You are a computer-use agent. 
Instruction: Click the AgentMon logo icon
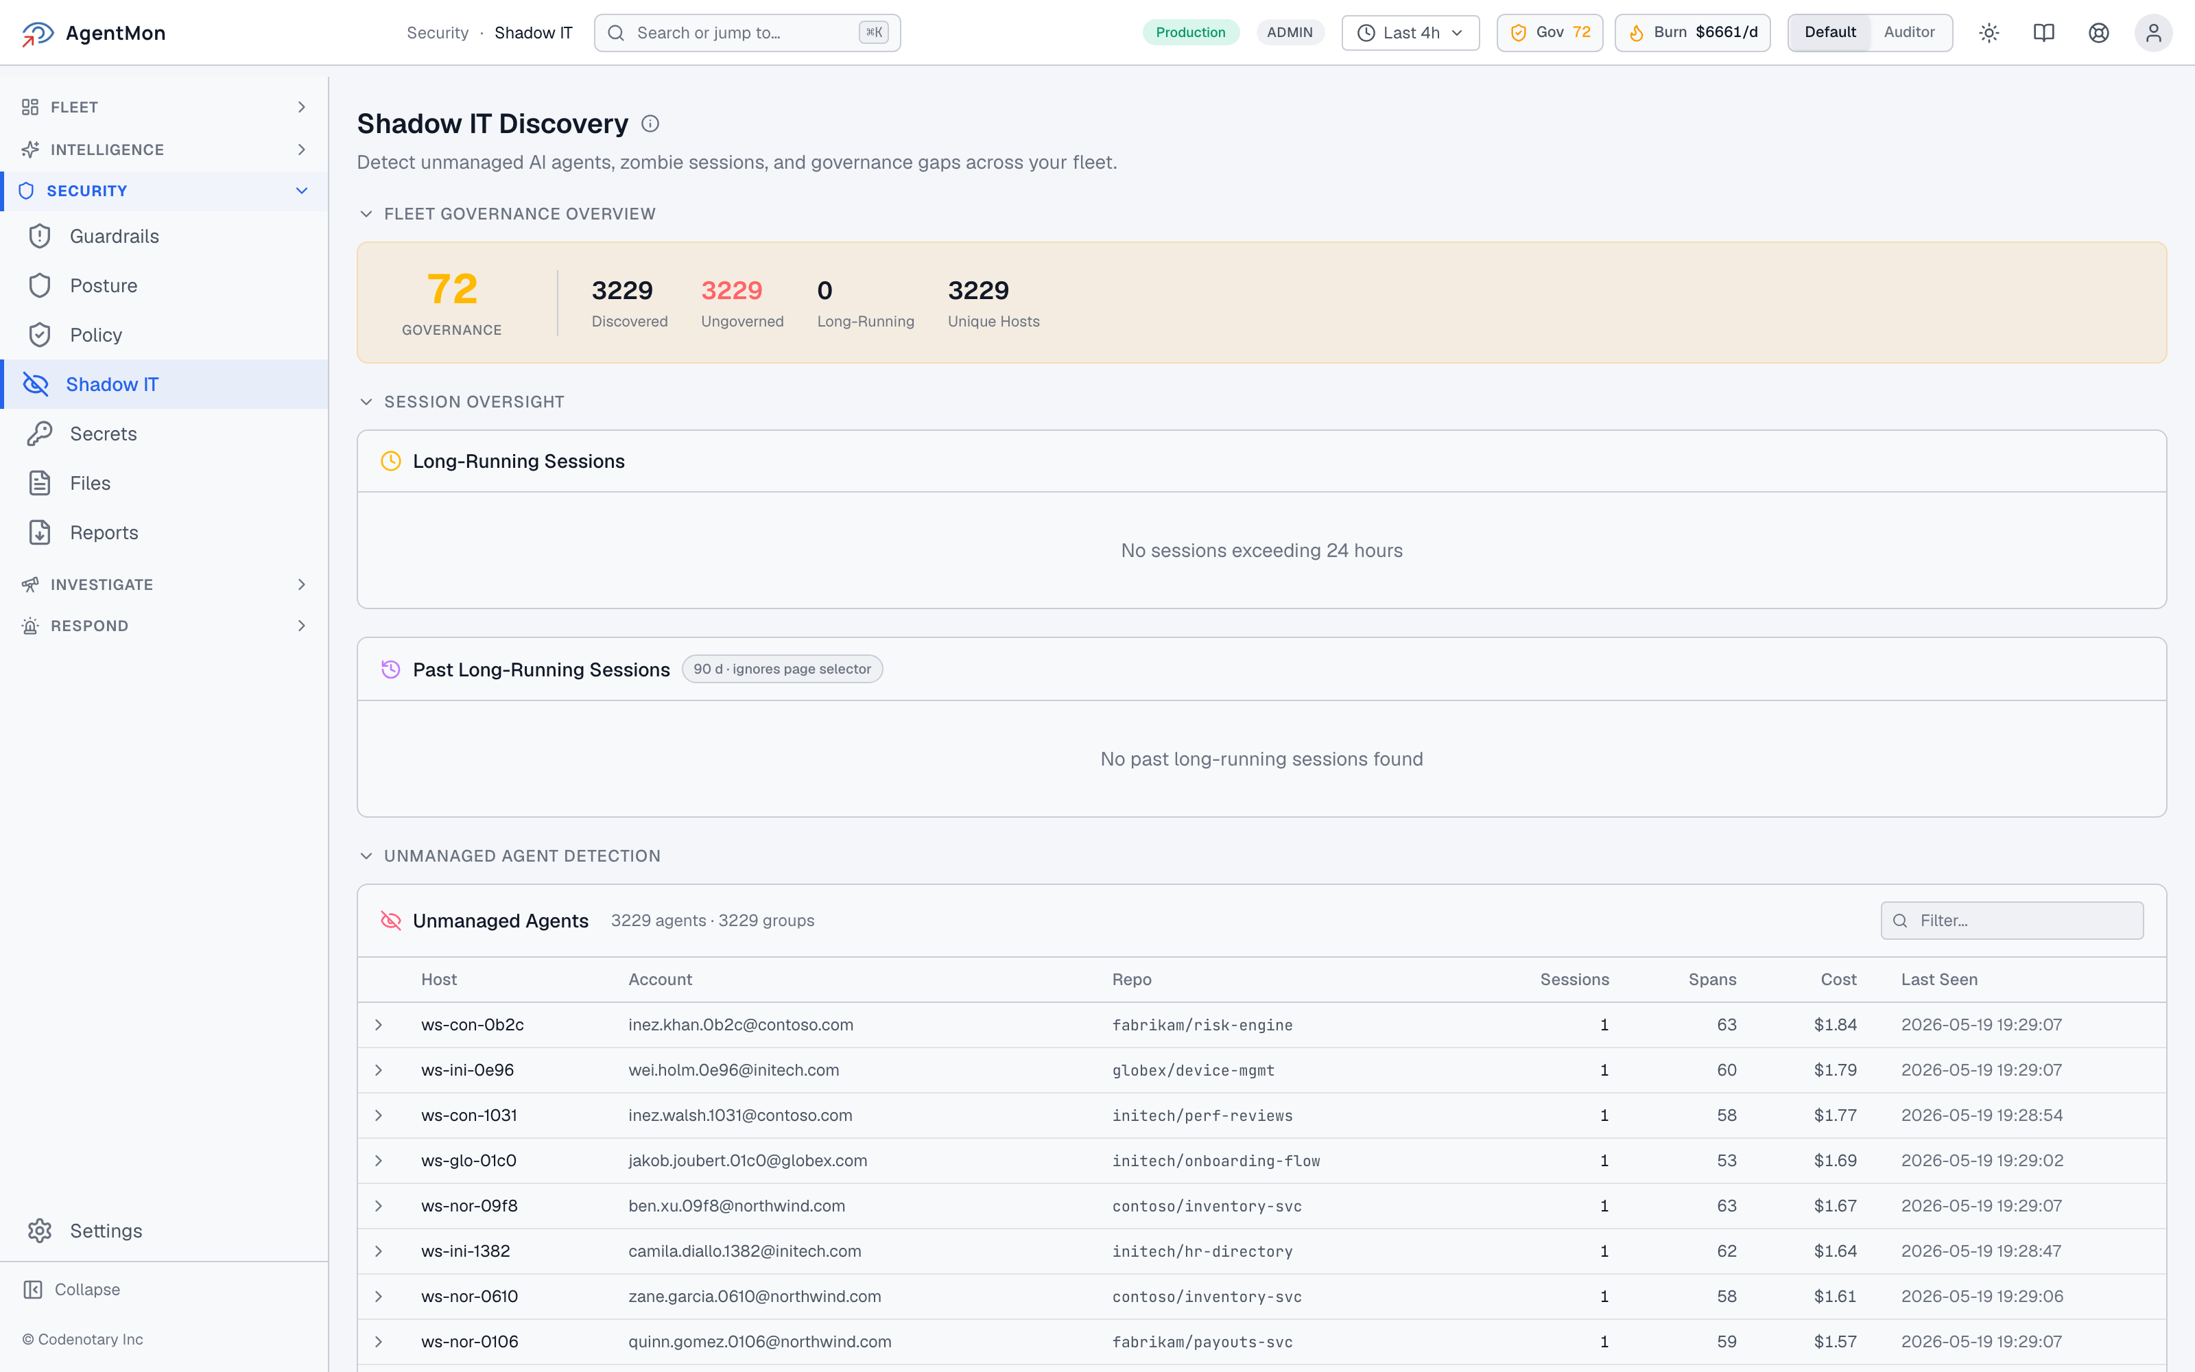37,33
